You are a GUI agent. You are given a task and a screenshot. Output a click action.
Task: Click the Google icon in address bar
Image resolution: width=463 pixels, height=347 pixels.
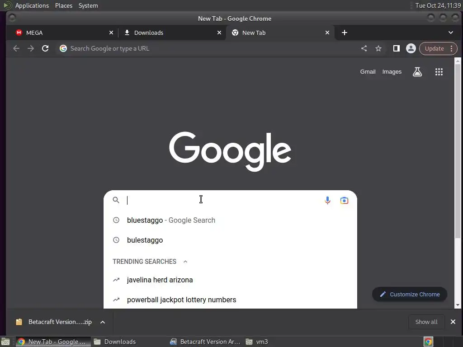click(x=63, y=48)
